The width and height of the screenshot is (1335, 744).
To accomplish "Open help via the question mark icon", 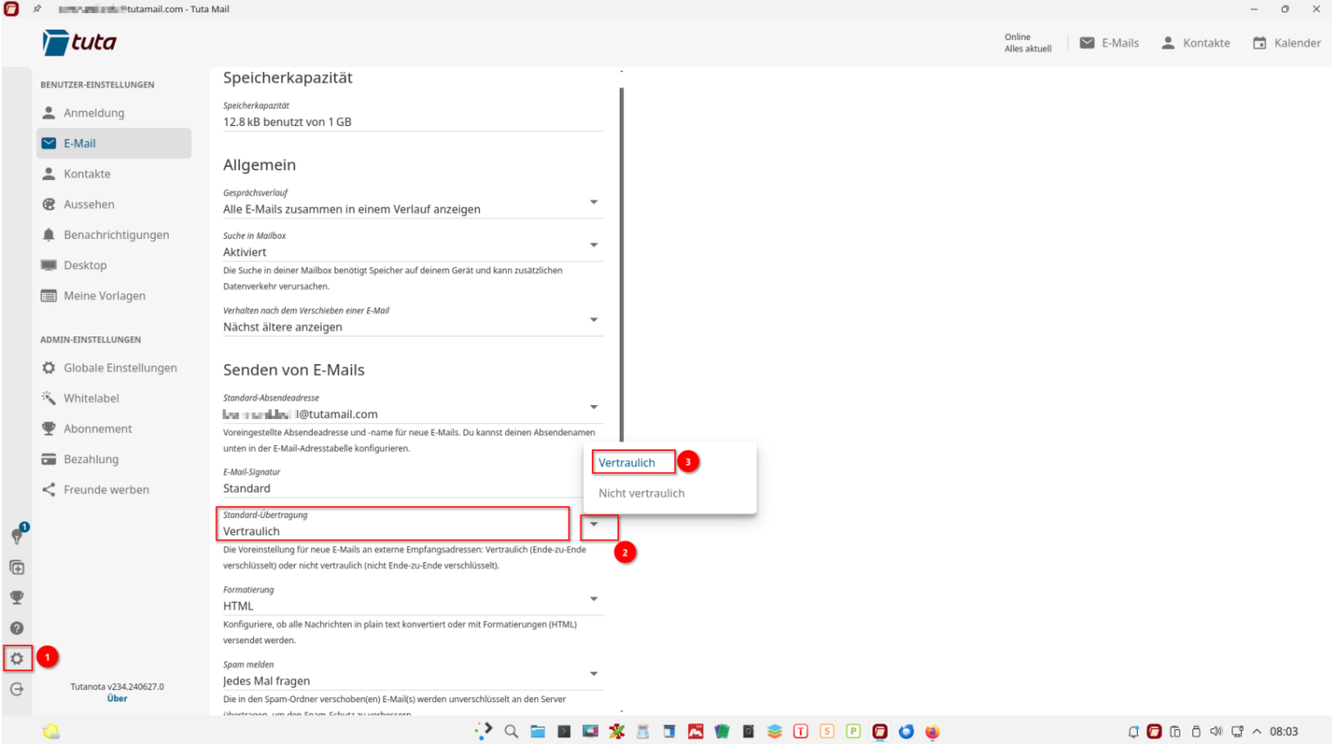I will click(x=17, y=628).
